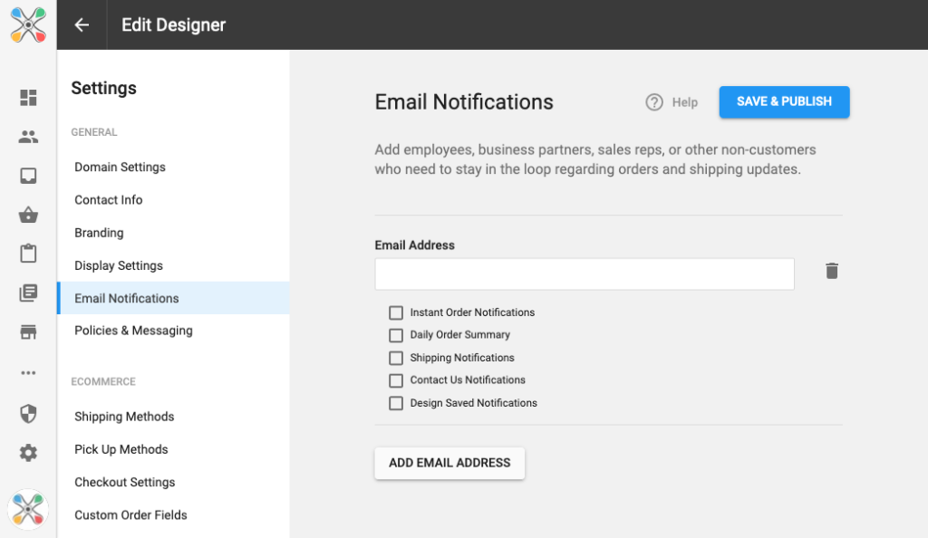Click the Save & Publish button
Screen dimensions: 928x538
pos(784,101)
